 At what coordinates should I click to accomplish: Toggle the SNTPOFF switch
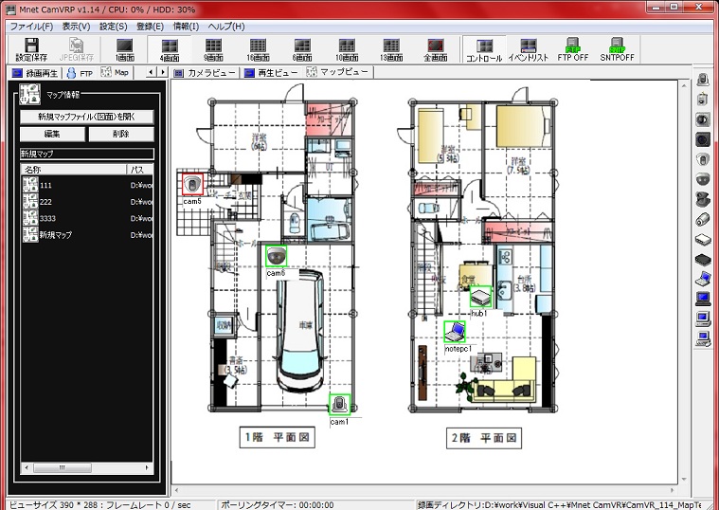point(618,49)
